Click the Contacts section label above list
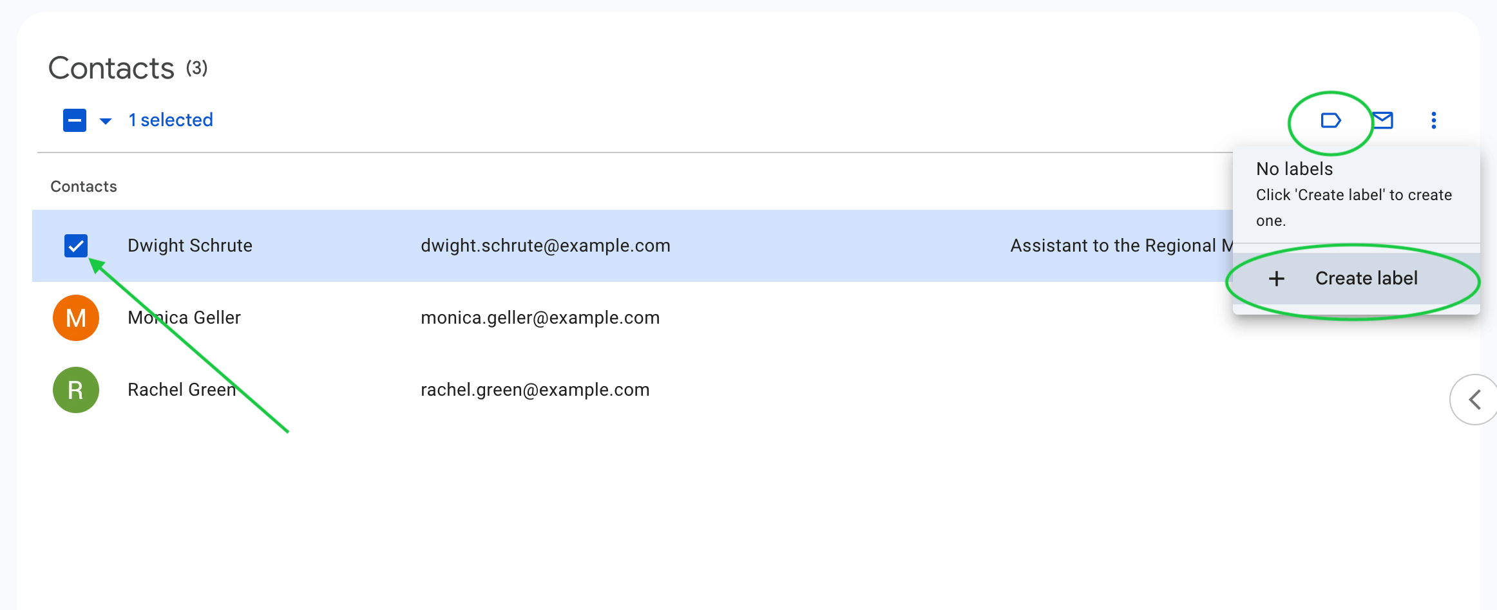The image size is (1497, 610). coord(84,187)
